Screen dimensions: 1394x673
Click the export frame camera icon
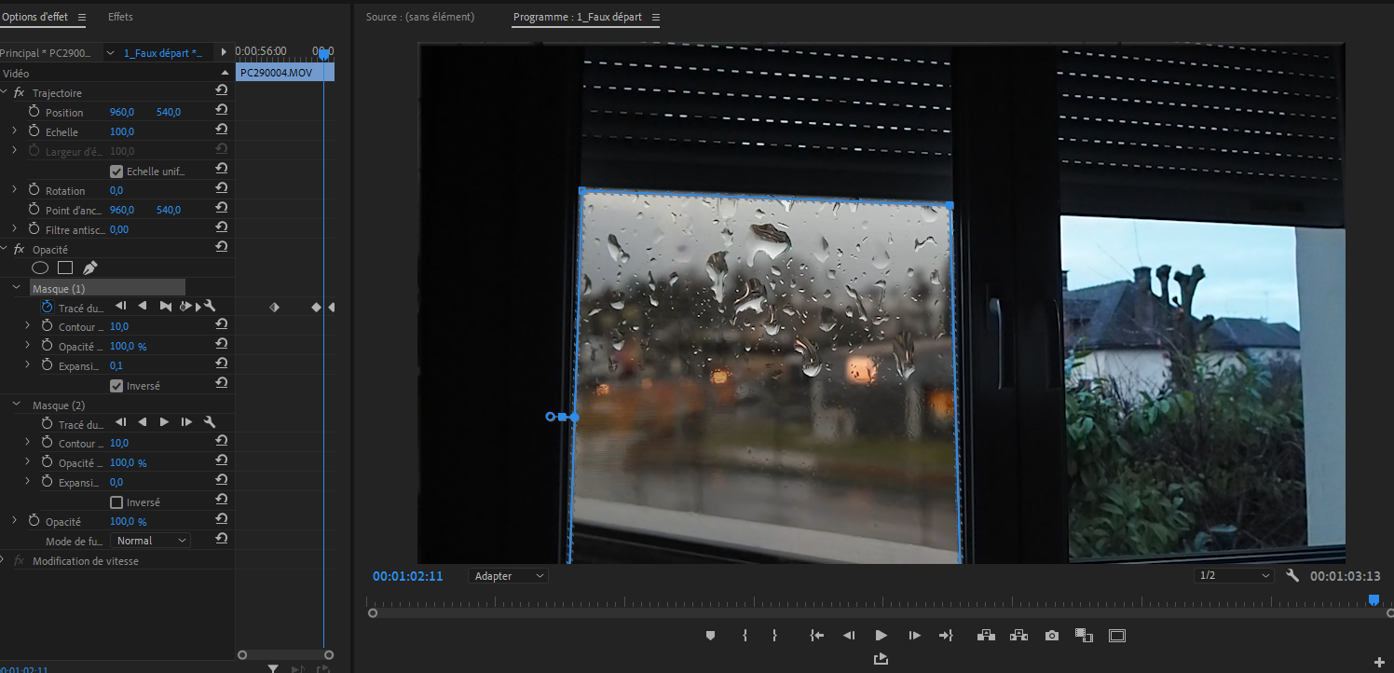pyautogui.click(x=1052, y=636)
